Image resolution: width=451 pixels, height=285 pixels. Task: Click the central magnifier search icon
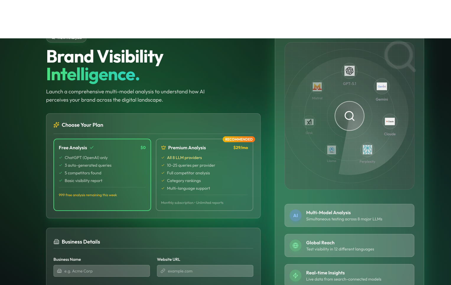click(x=349, y=116)
